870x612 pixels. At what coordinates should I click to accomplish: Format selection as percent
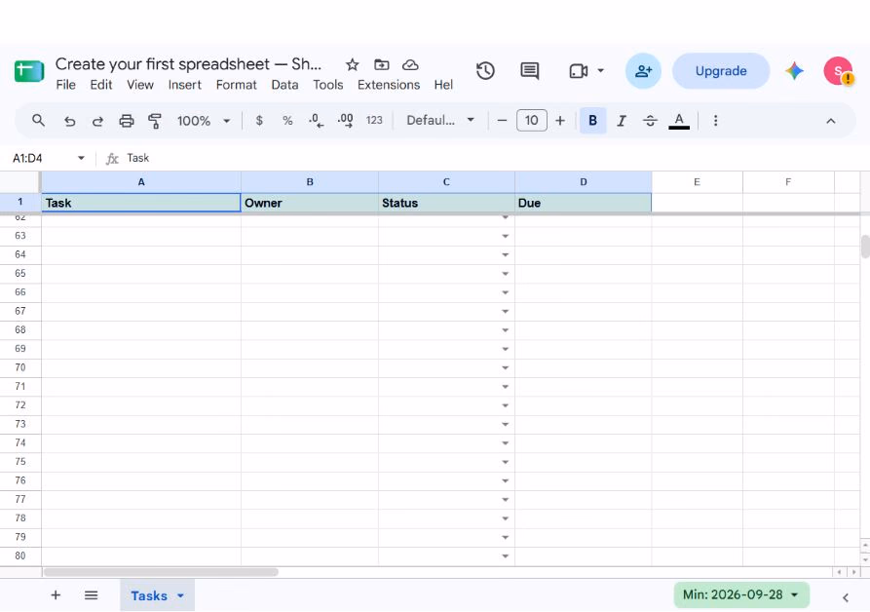tap(287, 121)
